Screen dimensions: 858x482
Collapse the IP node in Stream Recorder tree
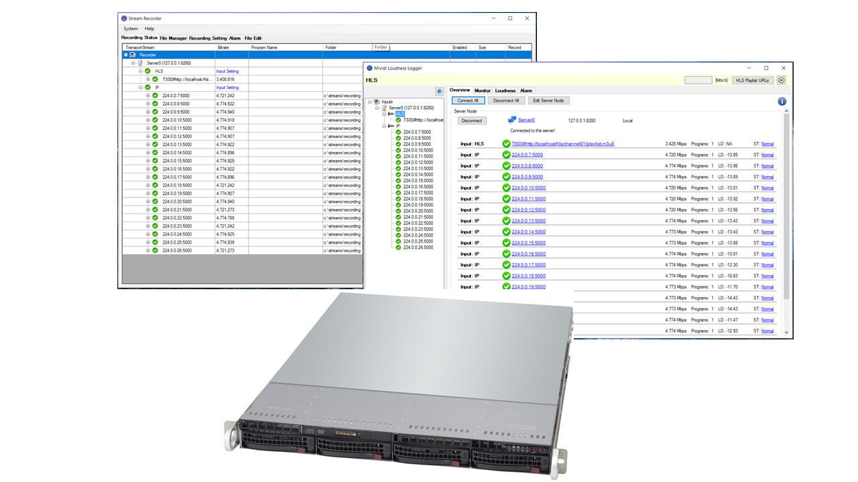pos(141,87)
